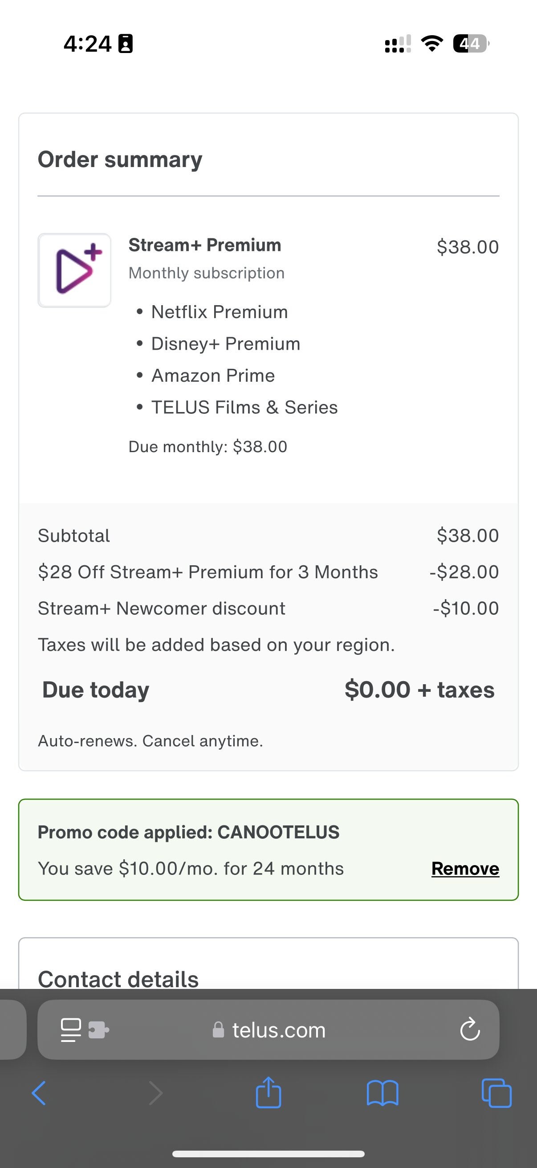Tap the battery level indicator showing 44
The height and width of the screenshot is (1168, 537).
coord(469,44)
